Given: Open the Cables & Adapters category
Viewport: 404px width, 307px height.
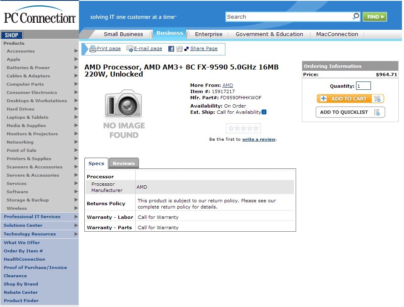Looking at the screenshot, I should tap(29, 76).
